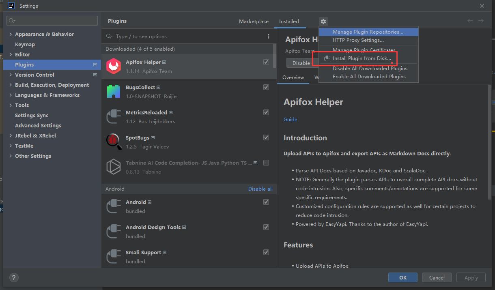Click the Cancel button

click(437, 278)
